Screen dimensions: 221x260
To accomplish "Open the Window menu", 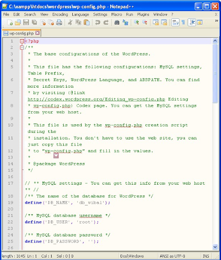I will pos(160,14).
